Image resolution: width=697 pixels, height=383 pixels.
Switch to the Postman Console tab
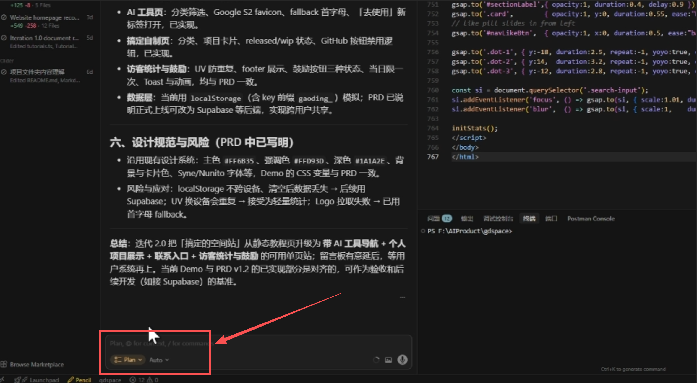tap(591, 219)
